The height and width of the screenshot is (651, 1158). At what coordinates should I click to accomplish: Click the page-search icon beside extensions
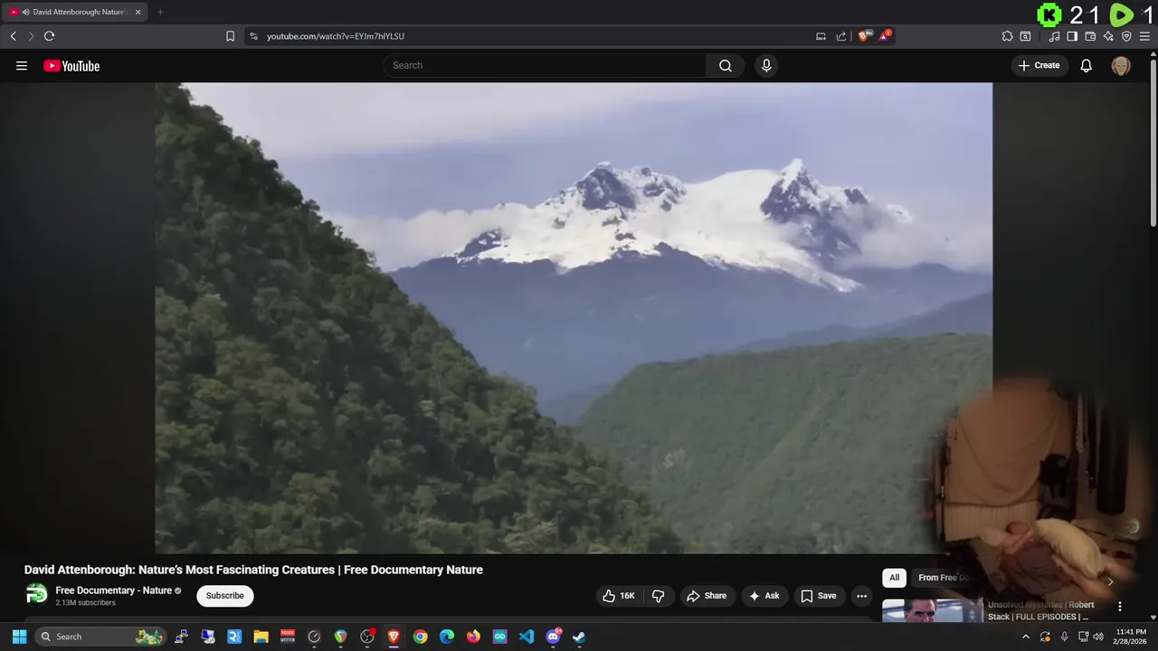click(x=1025, y=36)
